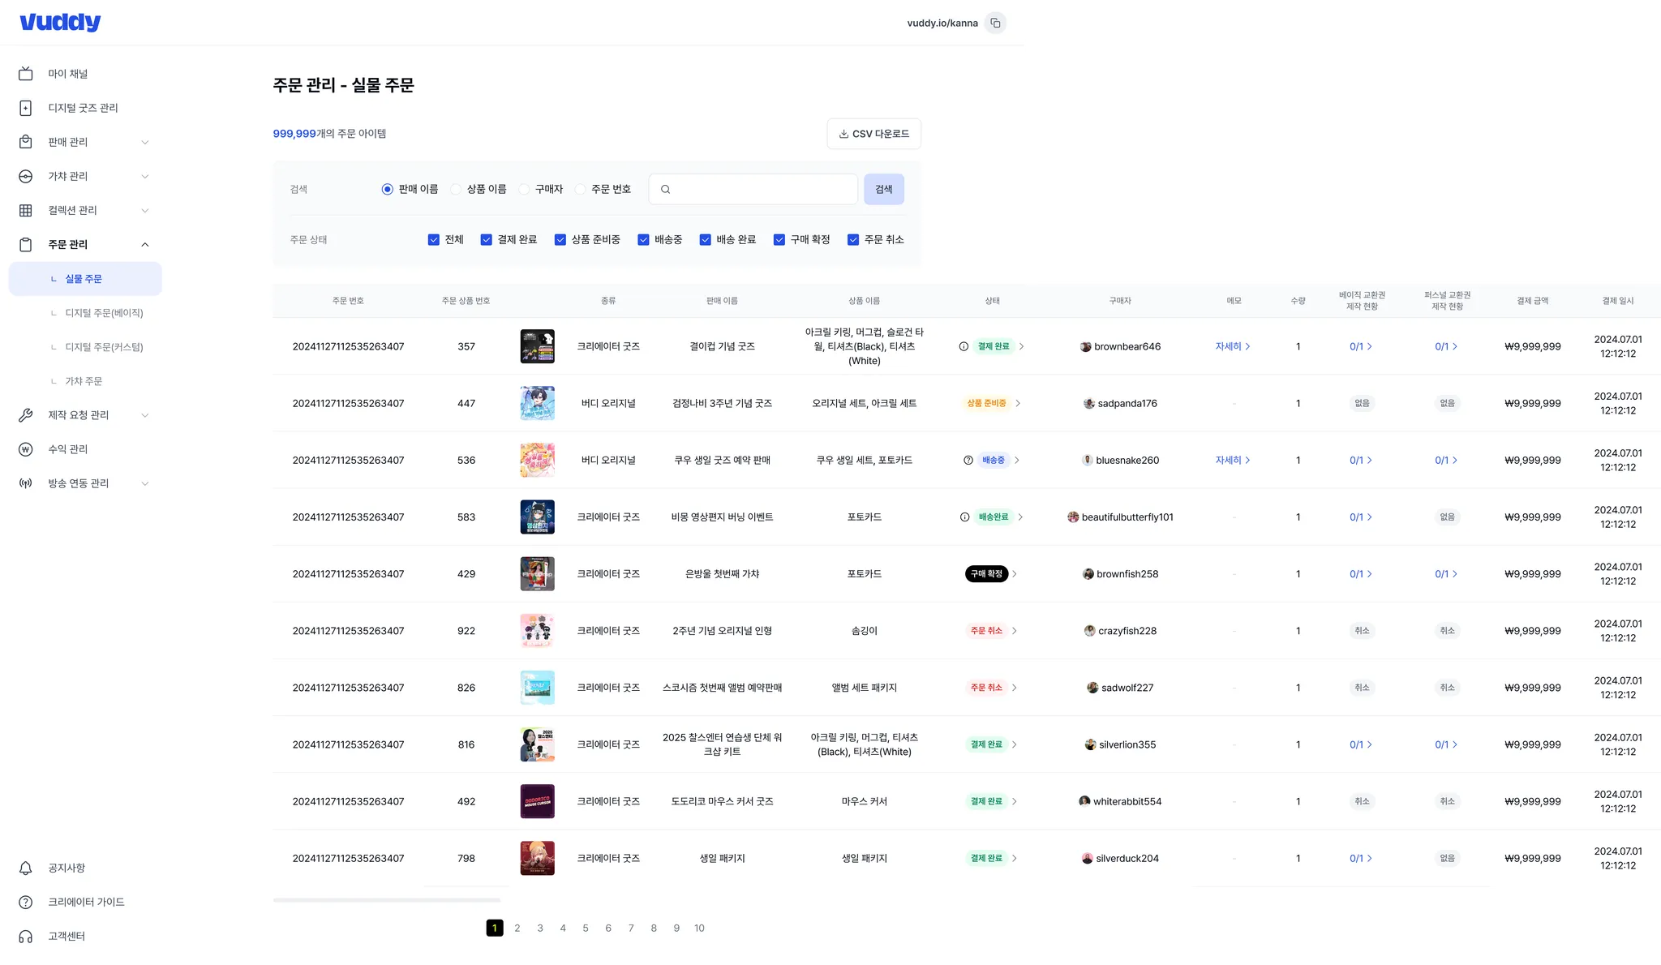Click the order search input field
The width and height of the screenshot is (1661, 965).
(753, 189)
